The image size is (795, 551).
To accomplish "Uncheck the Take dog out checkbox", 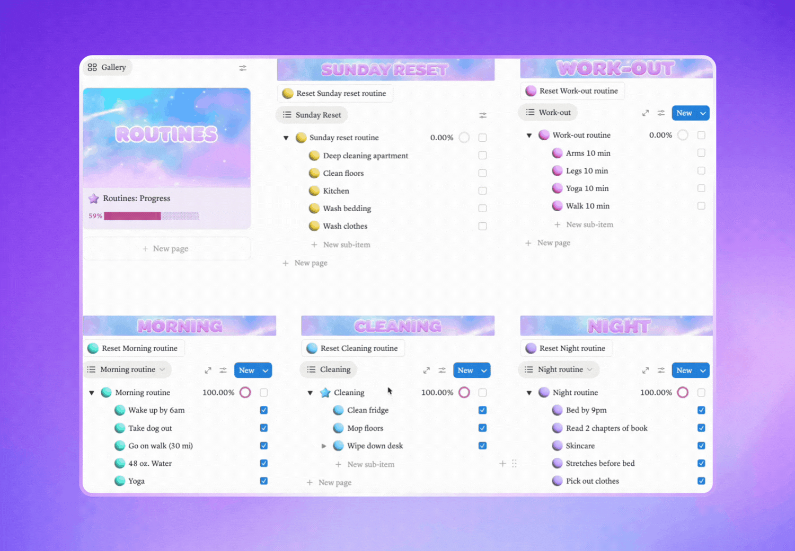I will coord(263,428).
